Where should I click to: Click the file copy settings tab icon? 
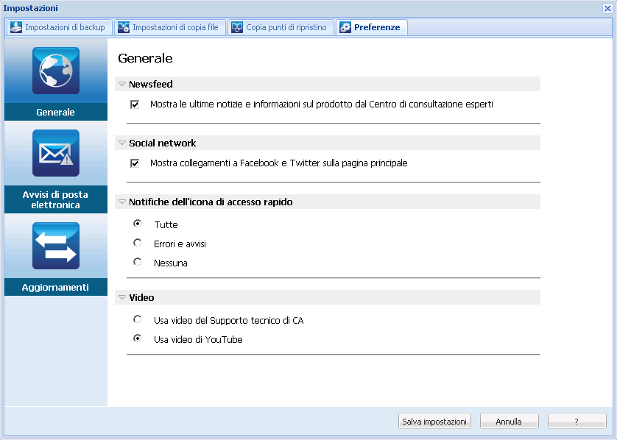[x=124, y=27]
